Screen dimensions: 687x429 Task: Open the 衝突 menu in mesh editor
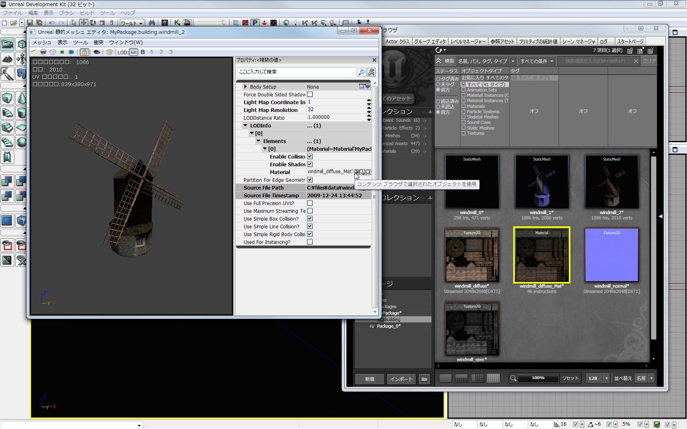coord(98,42)
